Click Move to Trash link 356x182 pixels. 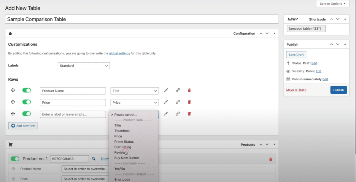(296, 90)
